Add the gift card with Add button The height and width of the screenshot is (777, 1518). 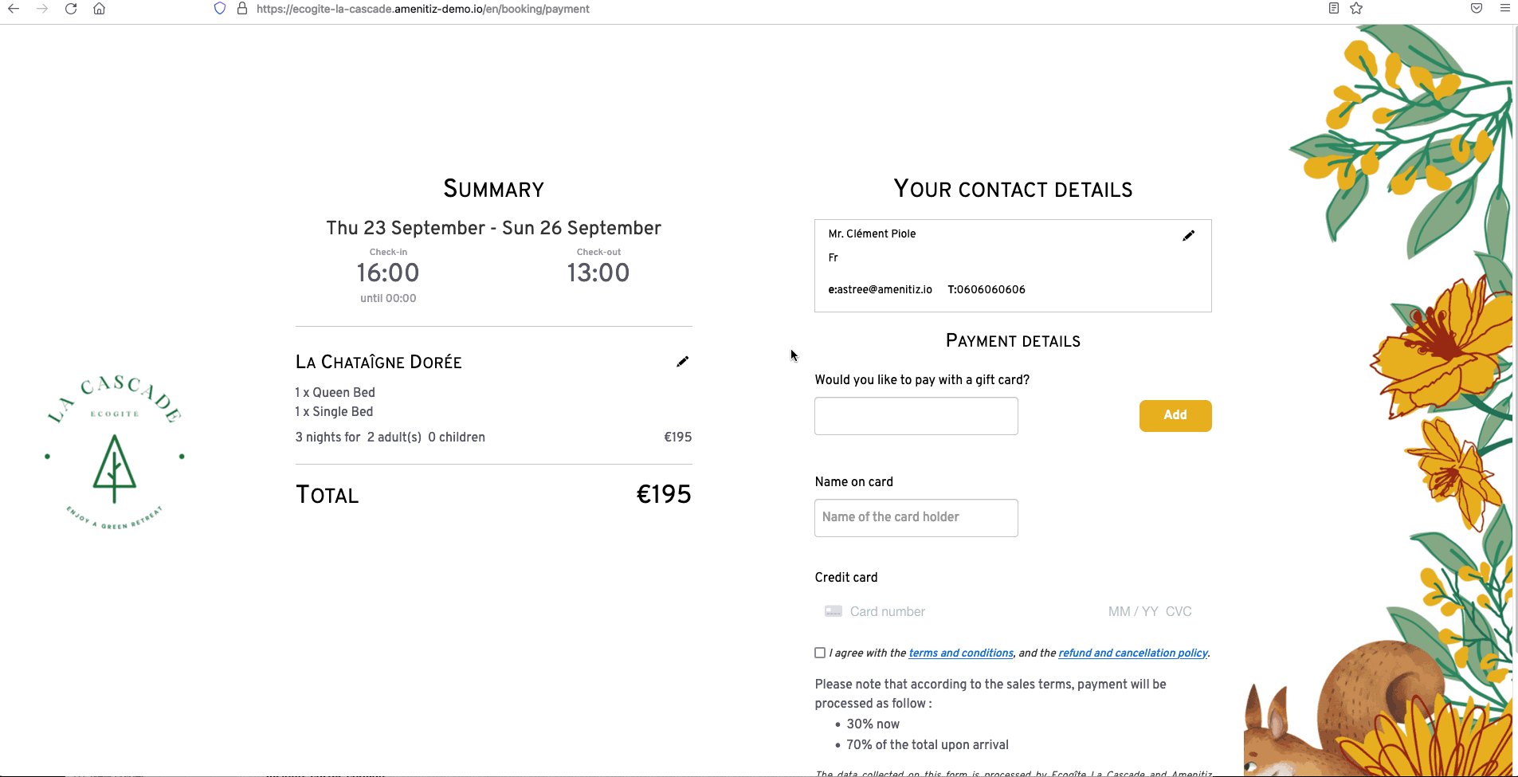pyautogui.click(x=1175, y=416)
